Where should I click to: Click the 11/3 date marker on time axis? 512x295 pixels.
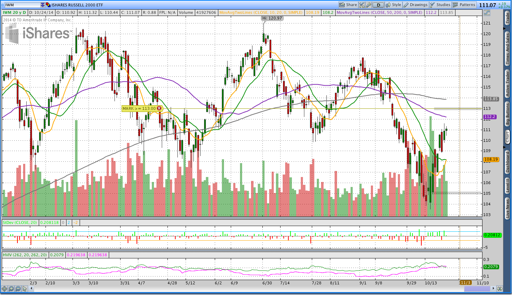pyautogui.click(x=465, y=283)
